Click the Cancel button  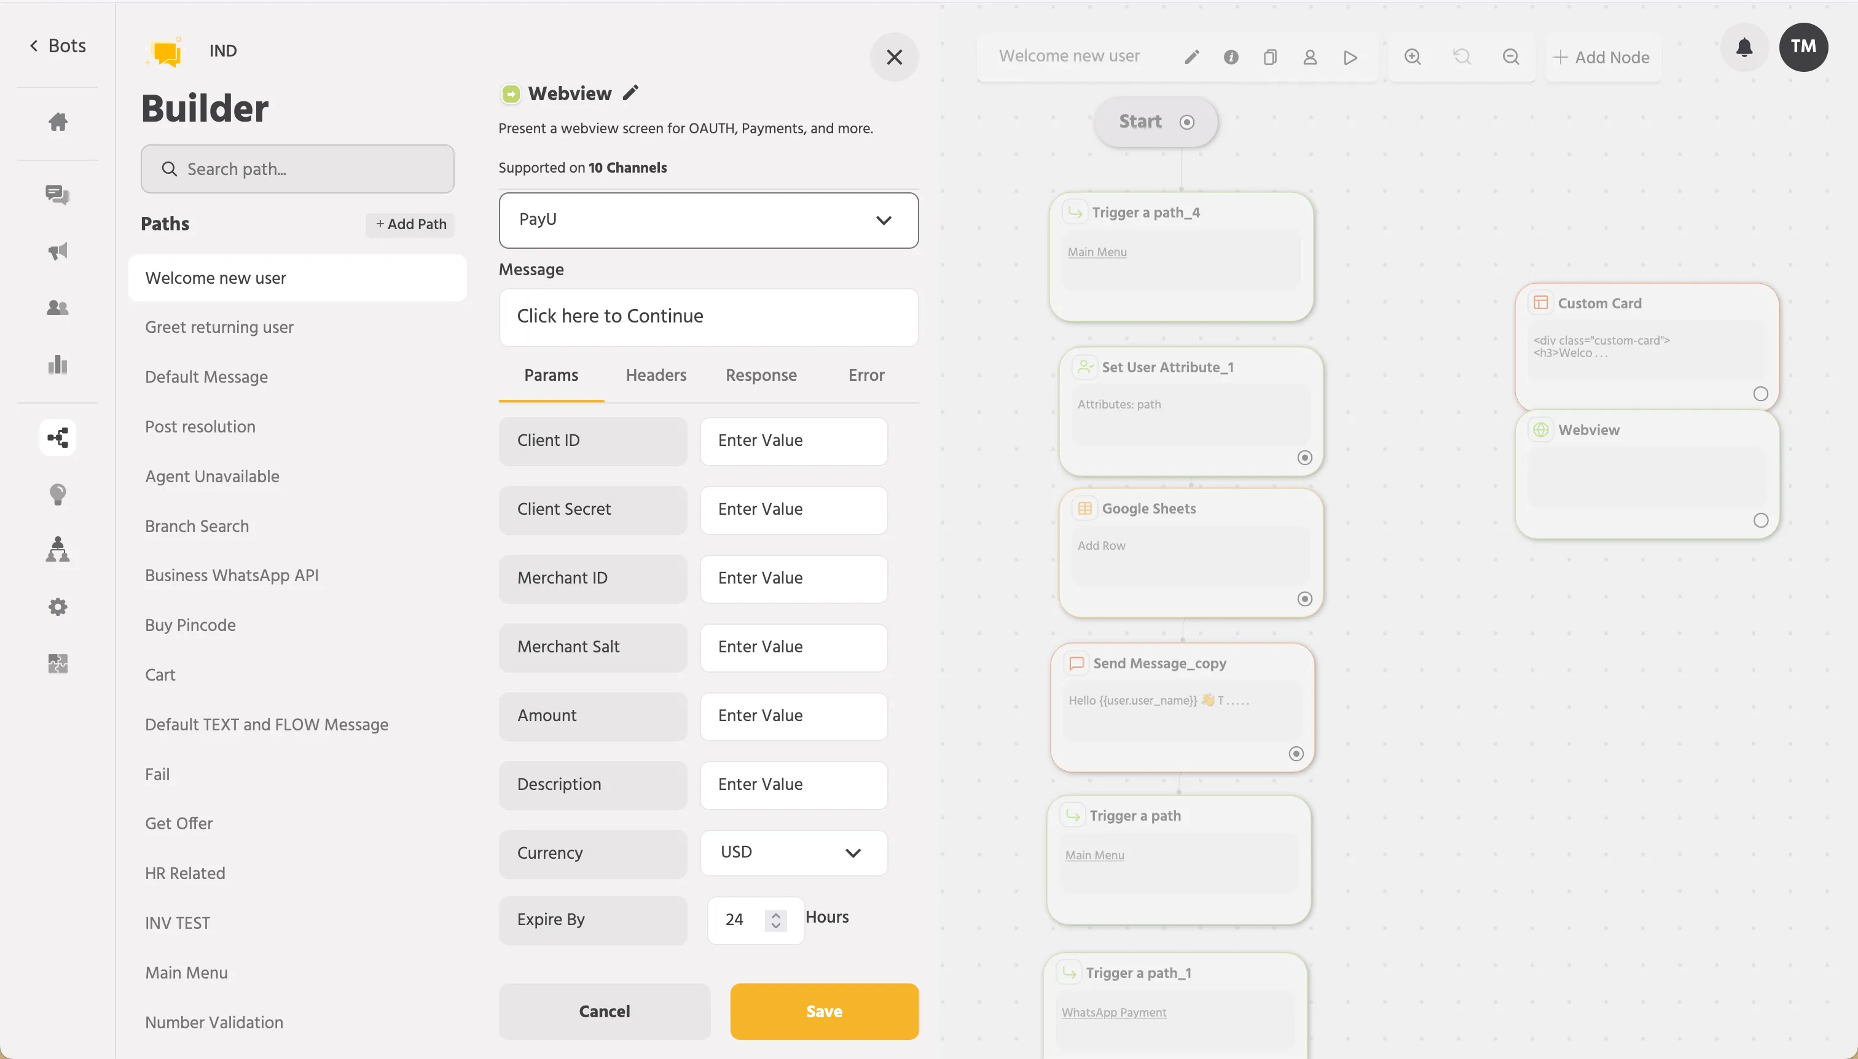(x=605, y=1011)
